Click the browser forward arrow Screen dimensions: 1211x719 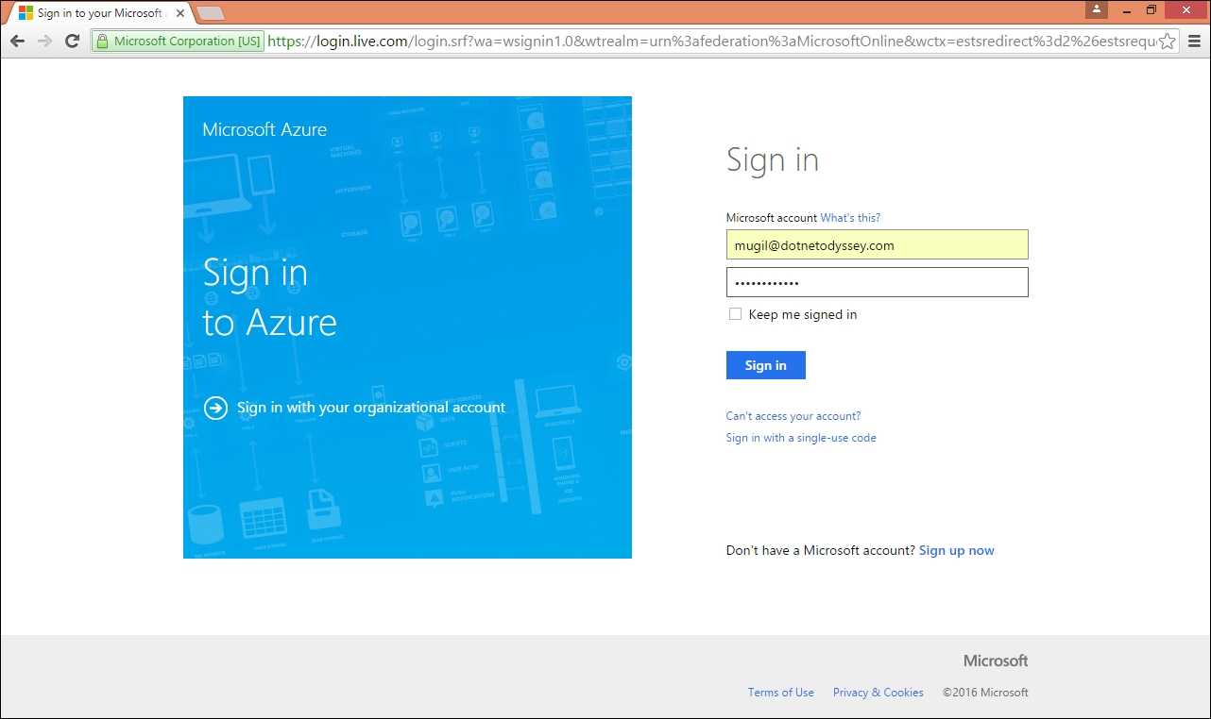click(x=44, y=41)
